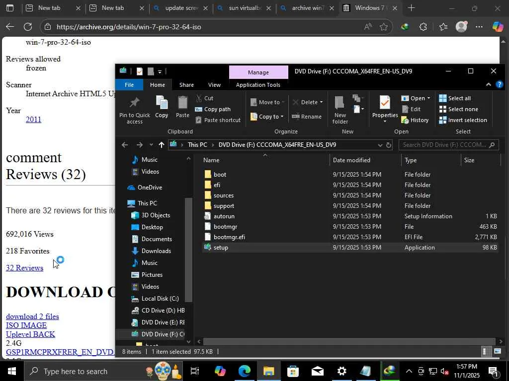Viewport: 509px width, 381px height.
Task: Select the bootmgr.efi file
Action: point(229,237)
